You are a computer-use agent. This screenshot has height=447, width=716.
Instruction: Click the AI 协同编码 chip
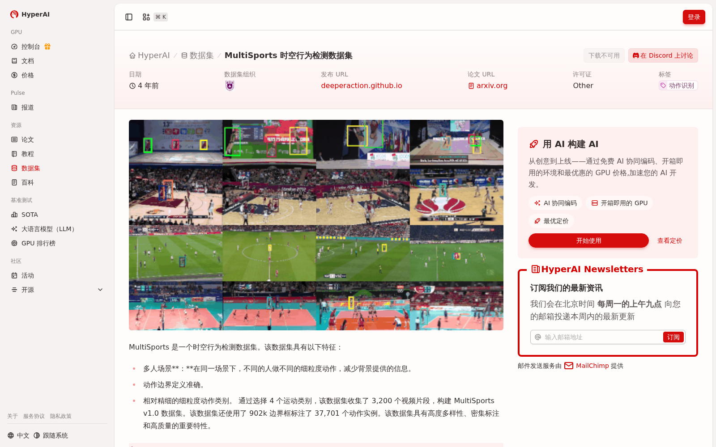(x=555, y=203)
